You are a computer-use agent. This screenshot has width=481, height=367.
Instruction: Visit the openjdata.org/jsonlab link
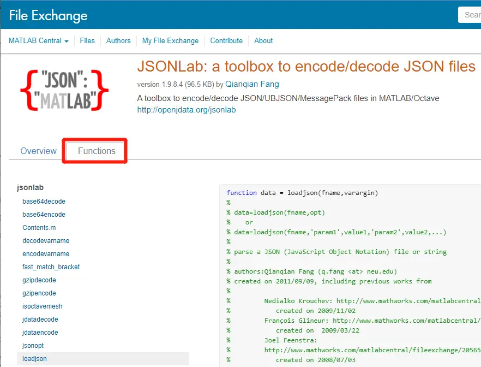point(187,110)
